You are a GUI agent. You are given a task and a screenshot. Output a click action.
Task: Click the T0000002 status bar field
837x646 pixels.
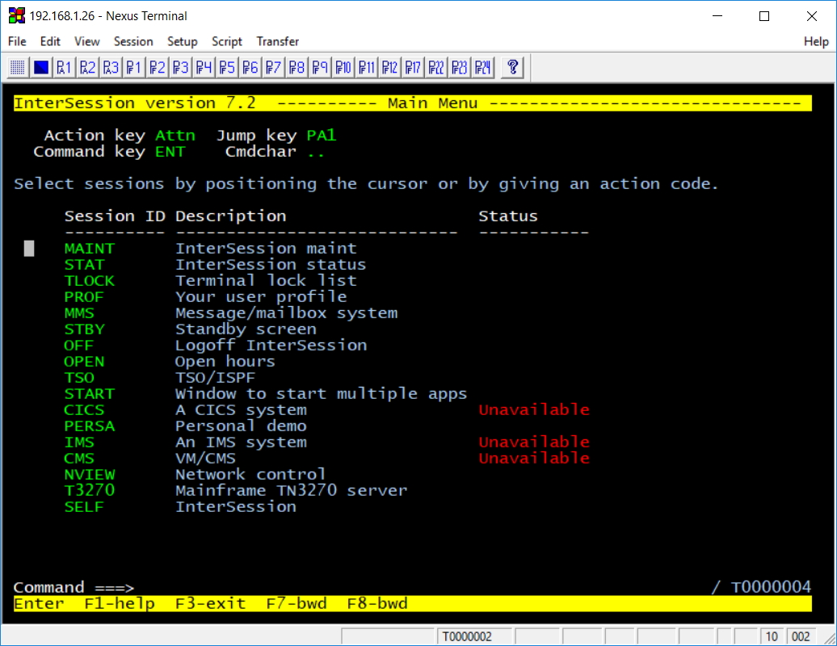(x=466, y=637)
